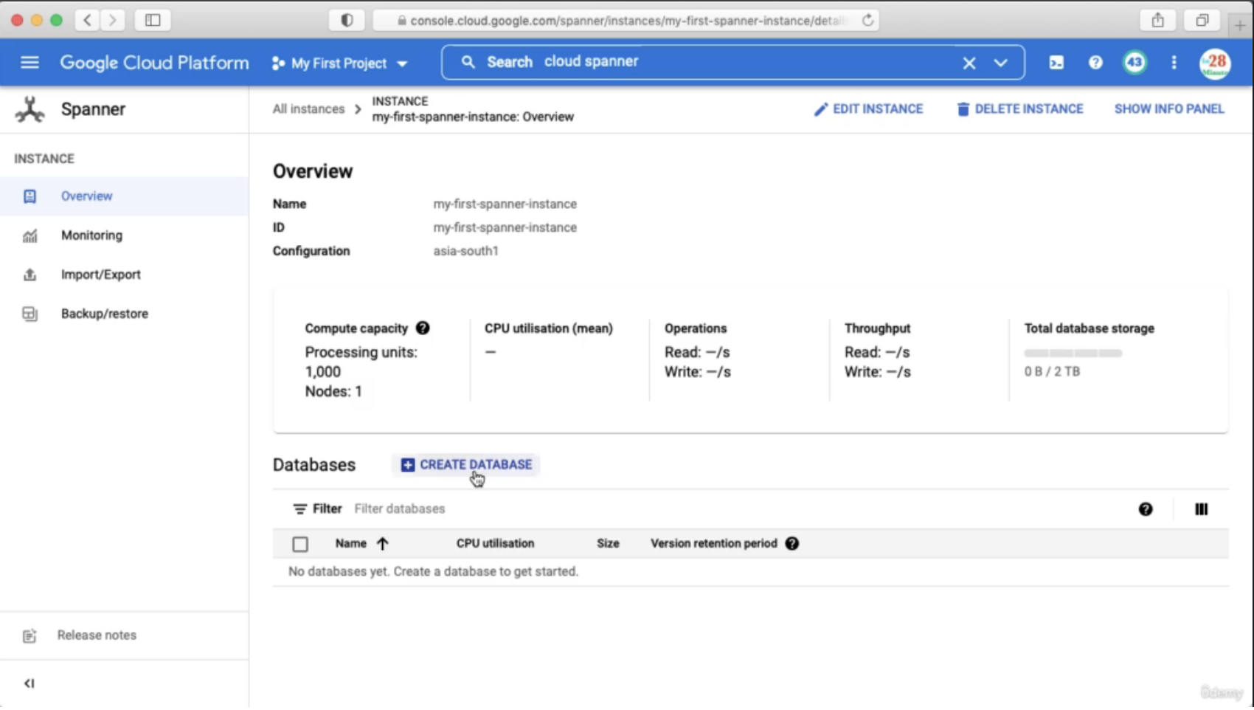
Task: Select Overview in the sidebar
Action: (x=124, y=196)
